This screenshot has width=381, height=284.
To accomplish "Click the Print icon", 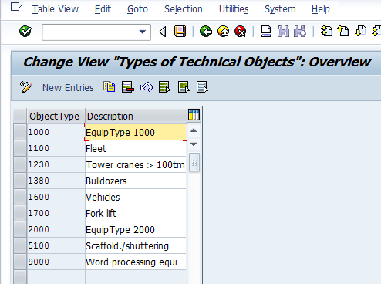I will [266, 32].
